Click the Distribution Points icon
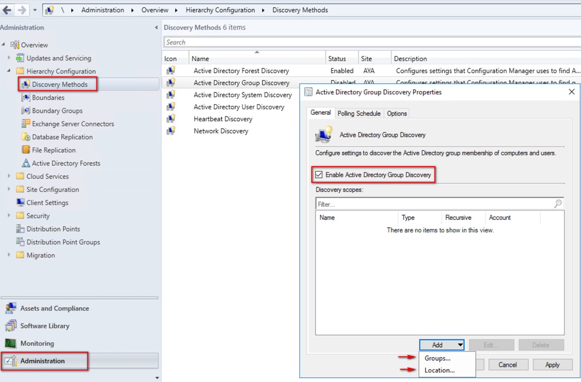Screen dimensions: 581x382 point(20,229)
